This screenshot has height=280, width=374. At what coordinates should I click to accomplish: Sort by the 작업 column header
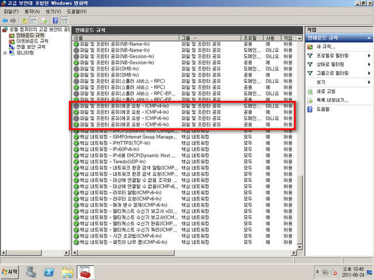click(x=289, y=38)
